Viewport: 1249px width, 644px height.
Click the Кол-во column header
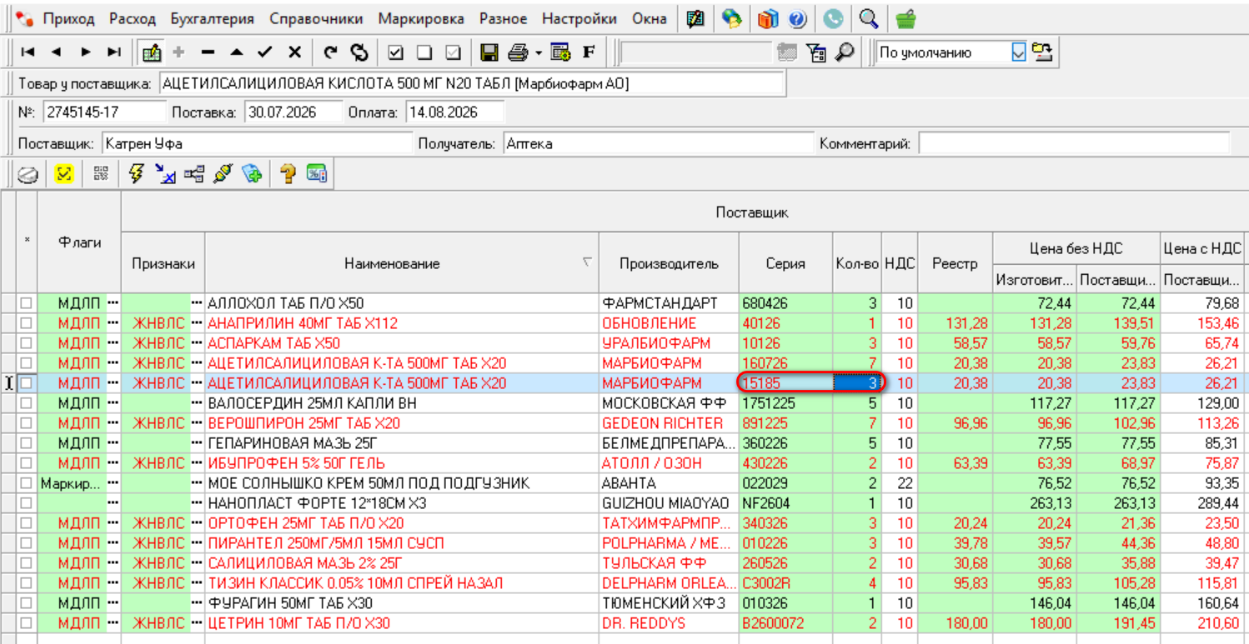[857, 263]
